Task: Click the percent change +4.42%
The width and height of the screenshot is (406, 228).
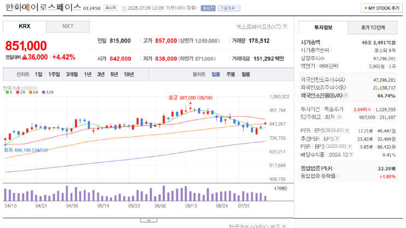Action: tap(64, 57)
